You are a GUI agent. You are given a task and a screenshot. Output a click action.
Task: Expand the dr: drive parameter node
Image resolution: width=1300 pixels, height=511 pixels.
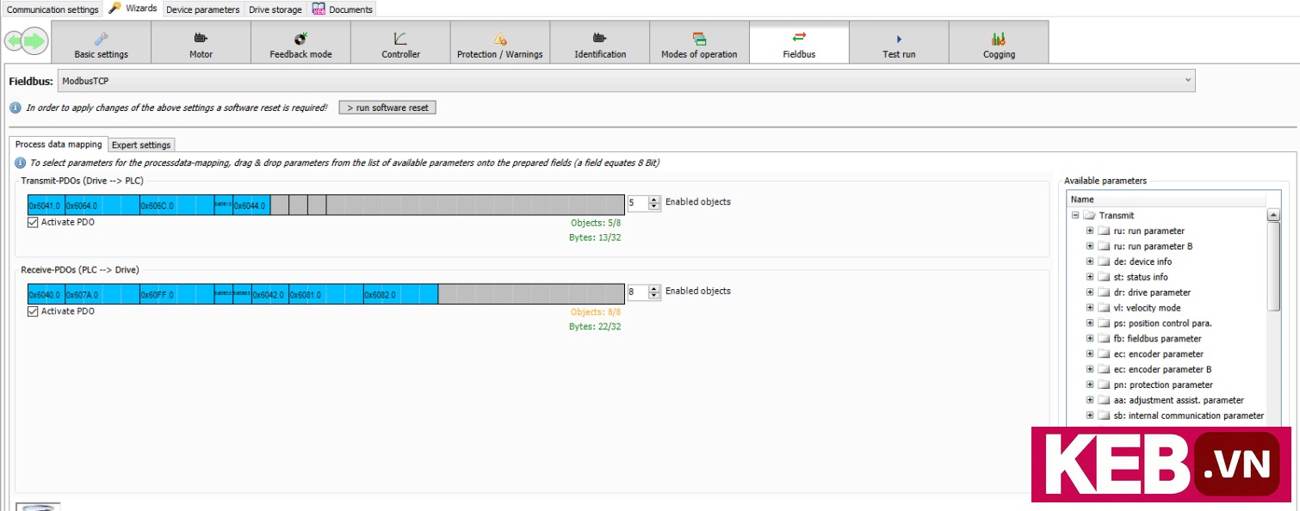pos(1090,292)
